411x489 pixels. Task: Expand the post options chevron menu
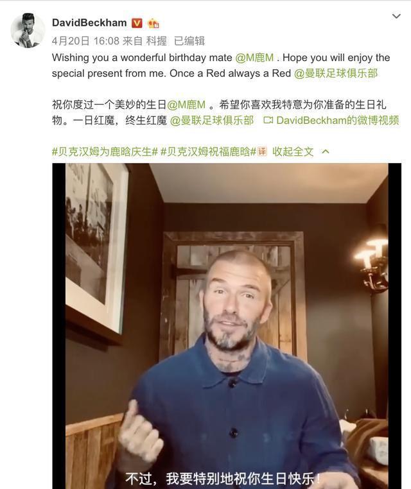click(396, 16)
